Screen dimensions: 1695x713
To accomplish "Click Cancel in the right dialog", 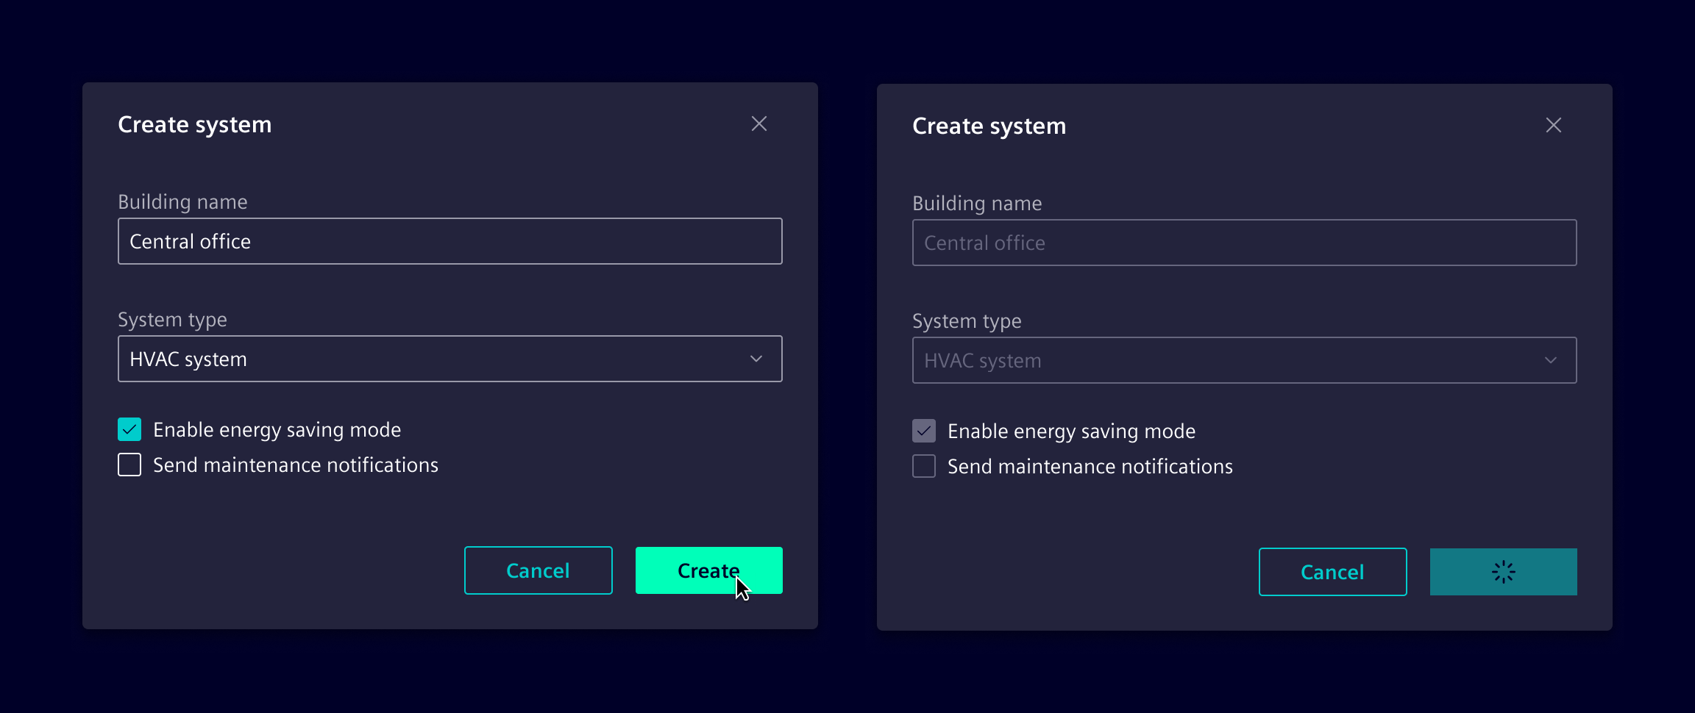I will point(1332,571).
